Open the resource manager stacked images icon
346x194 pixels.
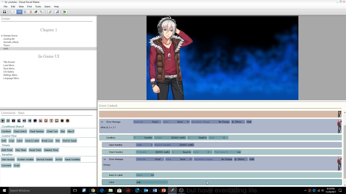pos(50,12)
